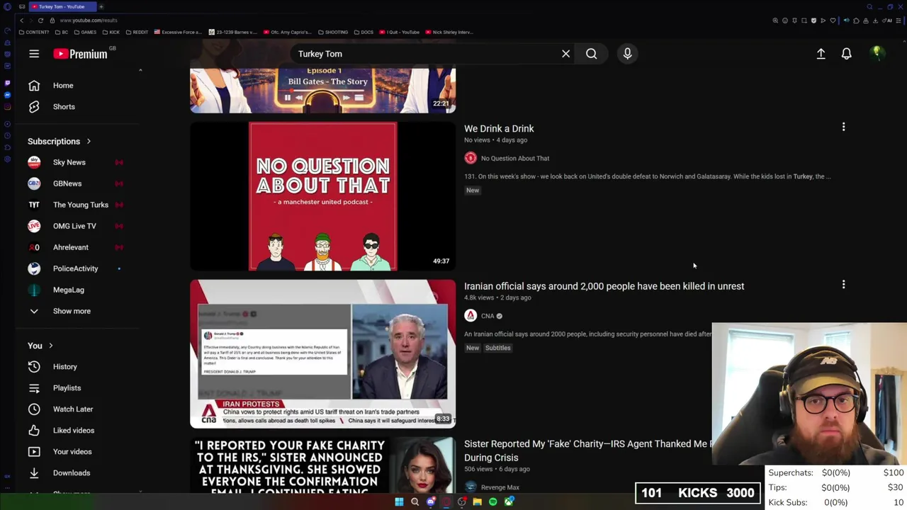Clear the search box with the X
Viewport: 907px width, 510px height.
tap(565, 54)
